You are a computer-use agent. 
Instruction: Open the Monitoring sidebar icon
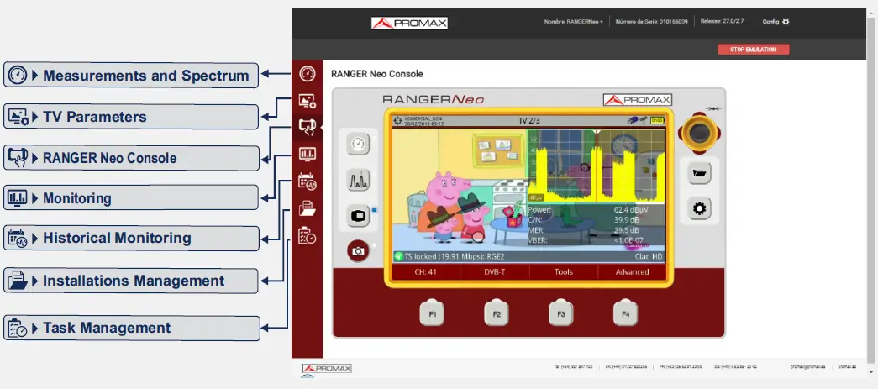point(307,154)
